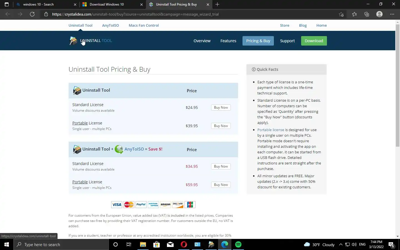Open a new browser tab
The image size is (400, 250).
(217, 4)
